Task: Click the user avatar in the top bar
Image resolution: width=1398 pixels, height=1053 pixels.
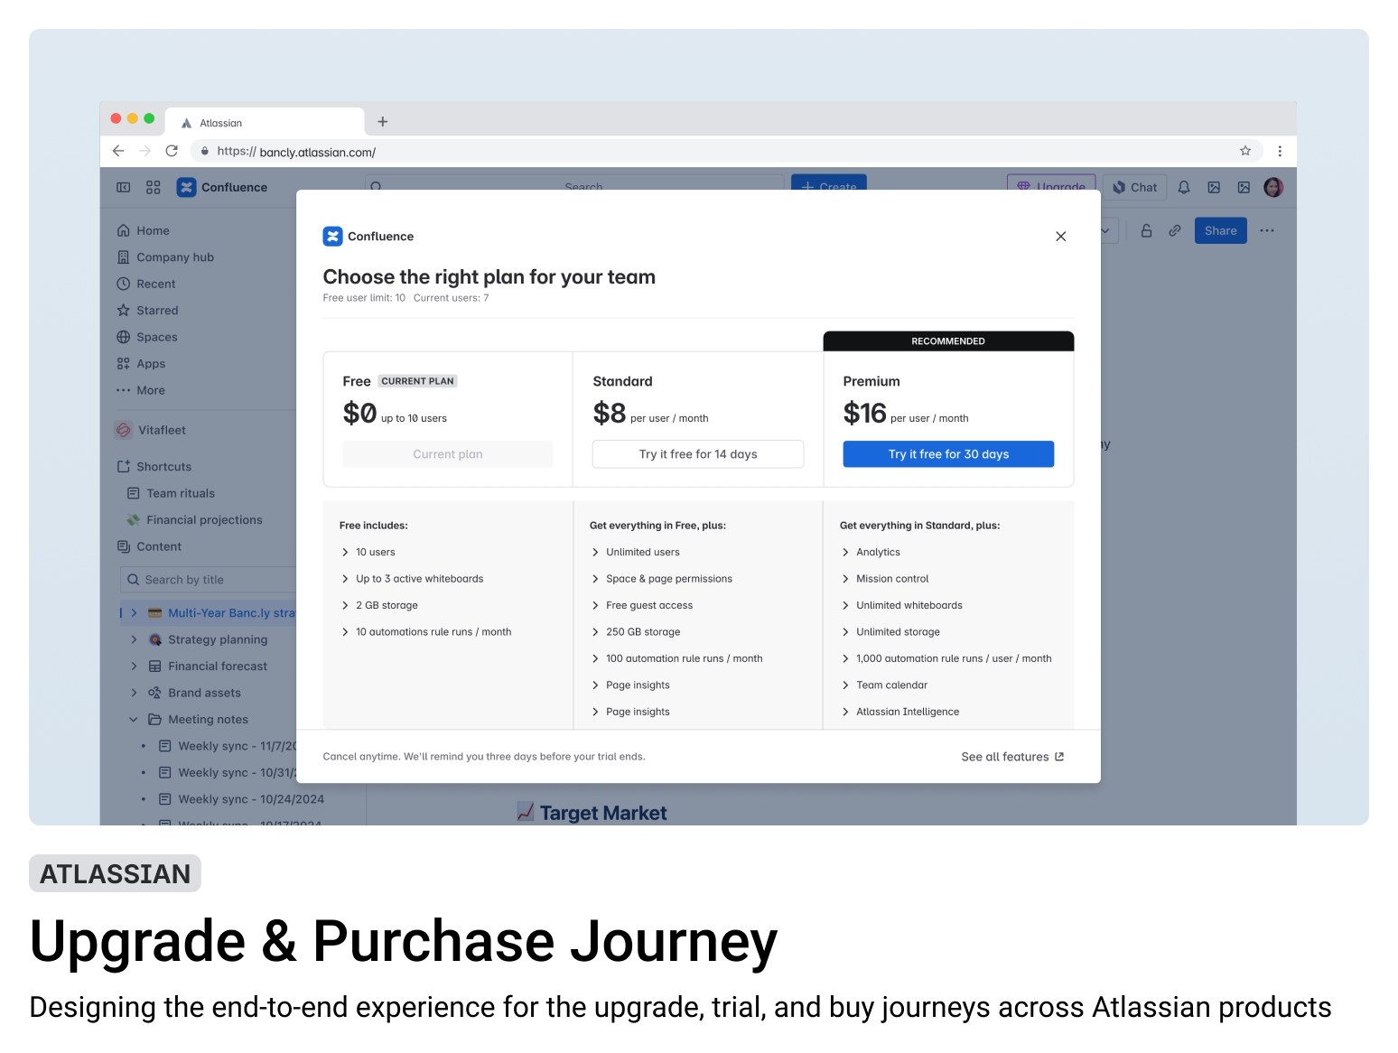Action: [x=1273, y=187]
